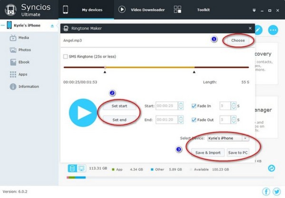Select the monitor storage view icon
The width and height of the screenshot is (285, 198).
pyautogui.click(x=82, y=168)
